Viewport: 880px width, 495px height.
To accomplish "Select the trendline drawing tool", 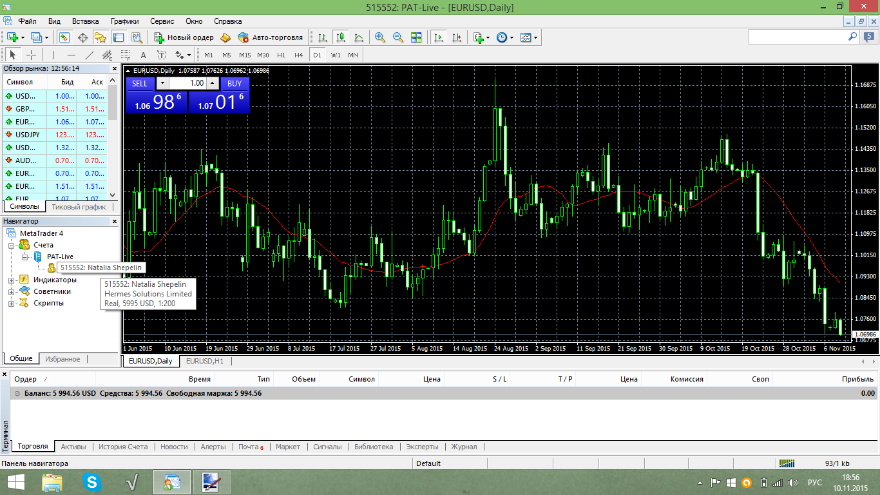I will coord(90,55).
